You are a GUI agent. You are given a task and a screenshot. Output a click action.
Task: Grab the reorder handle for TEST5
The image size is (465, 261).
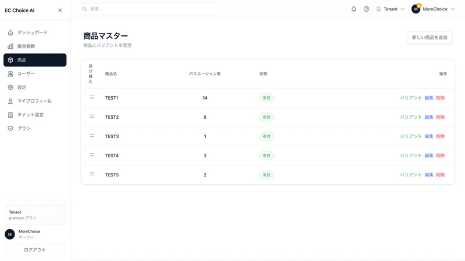click(x=92, y=174)
